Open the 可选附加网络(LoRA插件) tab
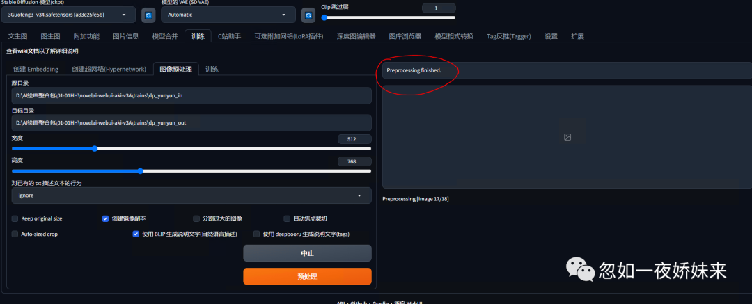 pyautogui.click(x=289, y=36)
